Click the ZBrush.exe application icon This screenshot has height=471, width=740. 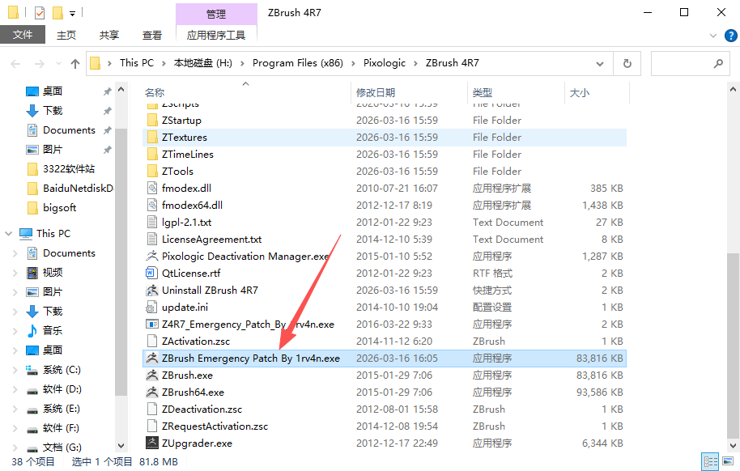[152, 376]
